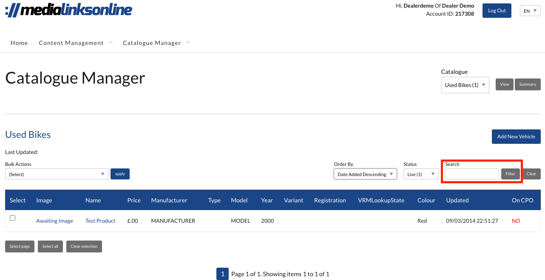Open the Status Live dropdown
This screenshot has height=280, width=545.
[x=420, y=174]
